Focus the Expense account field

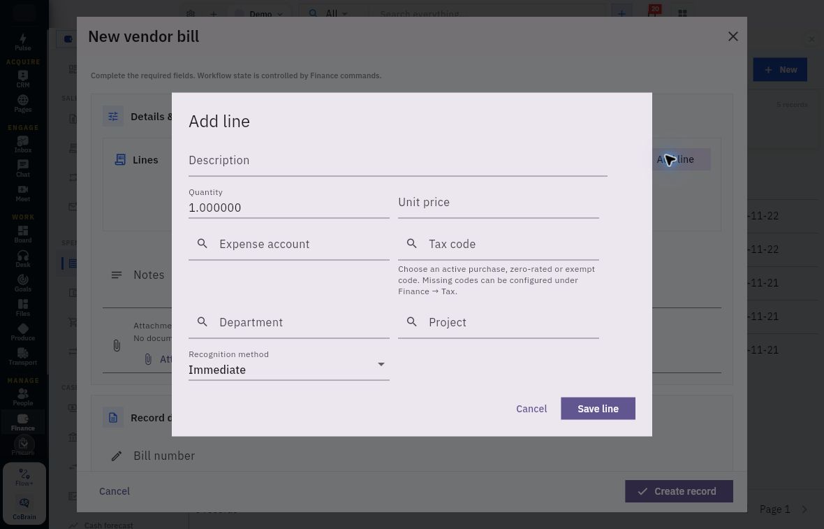coord(289,244)
